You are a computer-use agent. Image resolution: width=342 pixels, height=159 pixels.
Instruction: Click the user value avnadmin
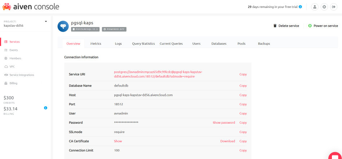point(120,114)
